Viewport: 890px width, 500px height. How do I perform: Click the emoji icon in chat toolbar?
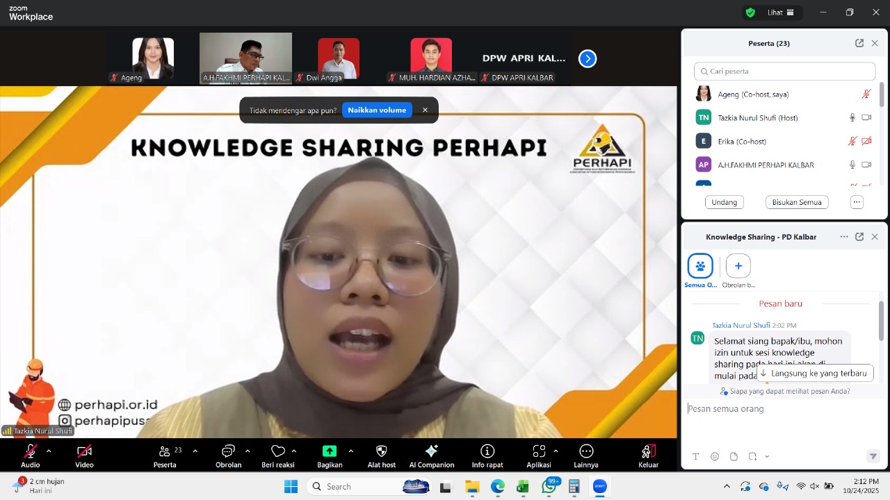[715, 456]
